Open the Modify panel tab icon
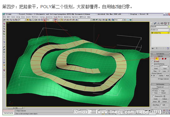 [155, 23]
